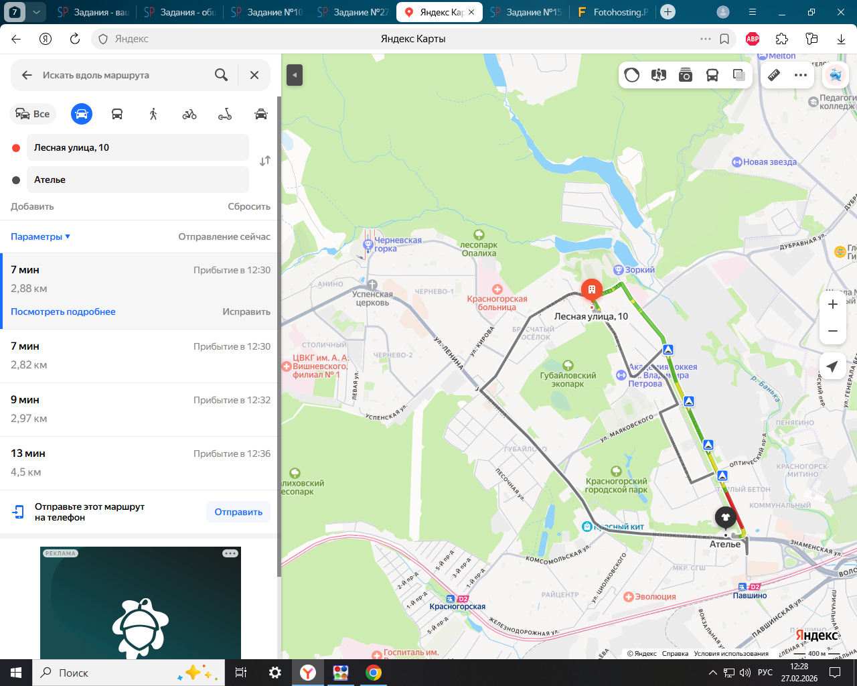Zoom out on the map
This screenshot has width=857, height=686.
(833, 331)
